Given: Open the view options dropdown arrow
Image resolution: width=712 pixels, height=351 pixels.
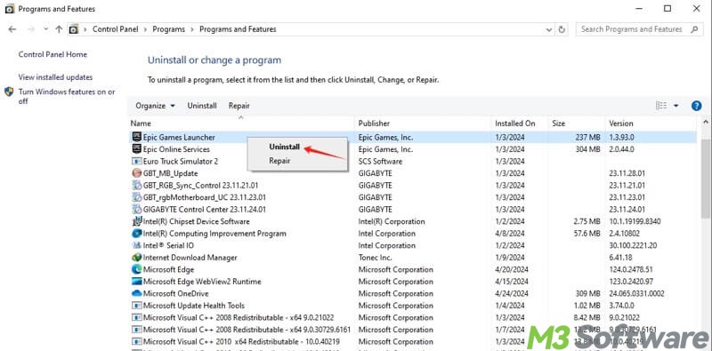Looking at the screenshot, I should tap(676, 106).
